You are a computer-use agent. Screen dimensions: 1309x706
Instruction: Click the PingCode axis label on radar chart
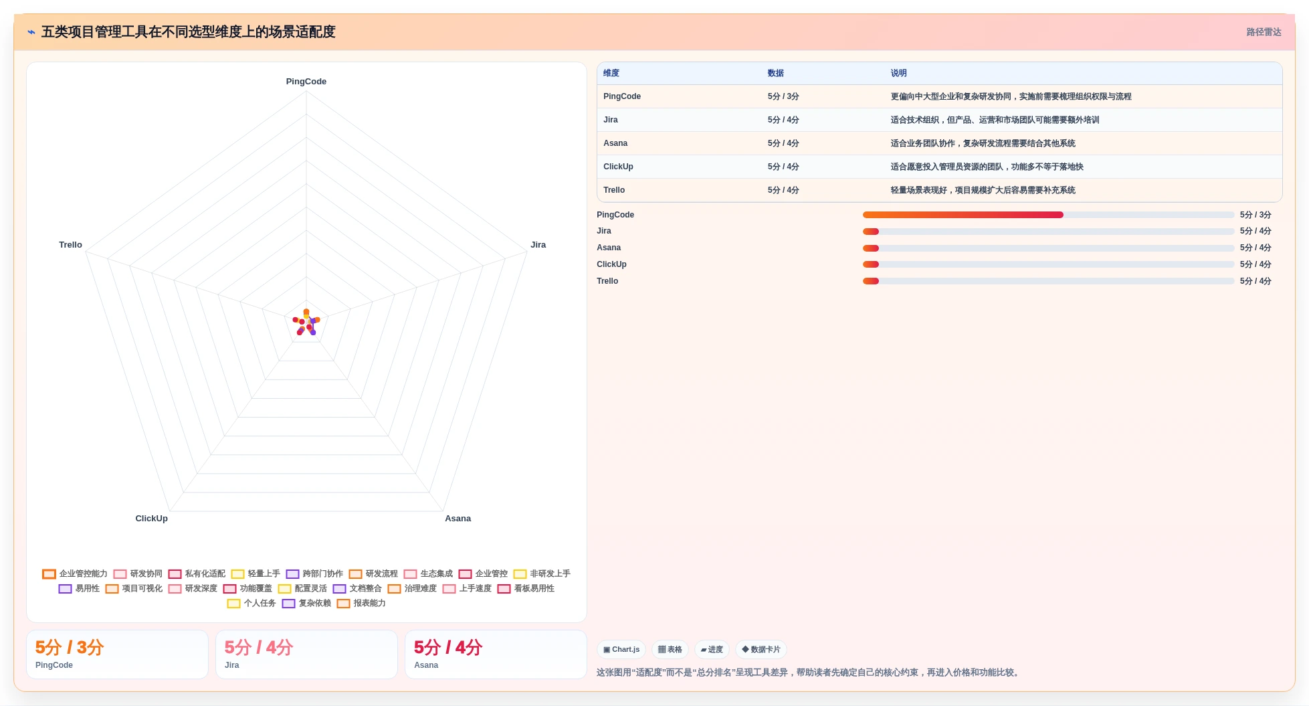click(306, 82)
